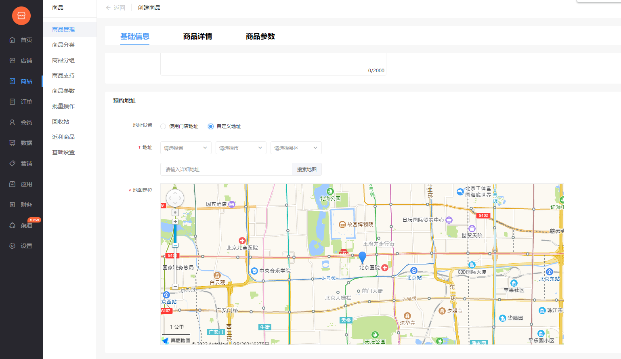The image size is (621, 359).
Task: Zoom out with map minus button
Action: [x=175, y=287]
